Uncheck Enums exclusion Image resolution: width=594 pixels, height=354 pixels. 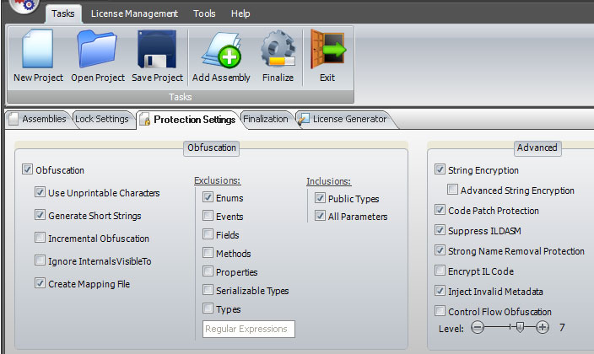point(208,196)
